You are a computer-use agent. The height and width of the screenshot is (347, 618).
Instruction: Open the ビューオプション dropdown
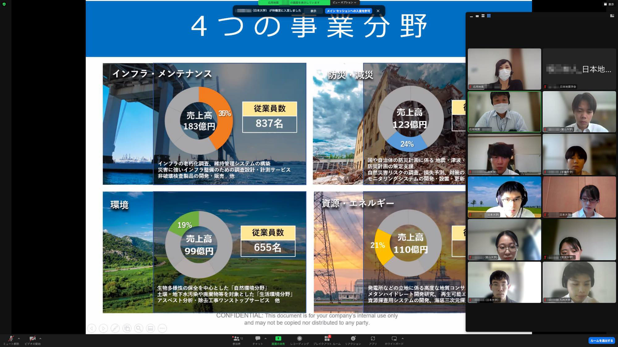click(344, 2)
